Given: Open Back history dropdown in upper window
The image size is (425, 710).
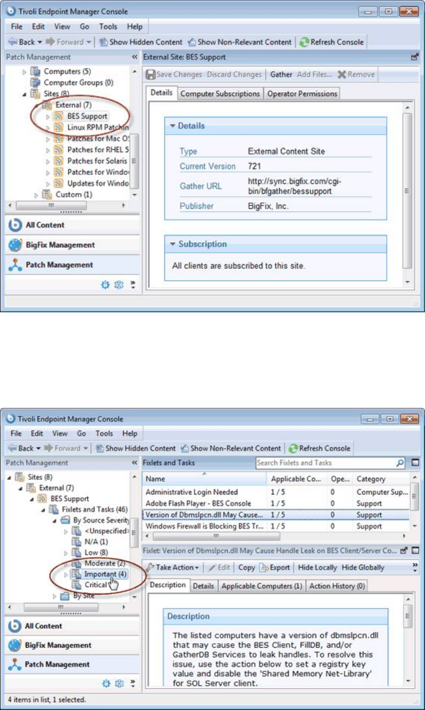Looking at the screenshot, I should 40,42.
